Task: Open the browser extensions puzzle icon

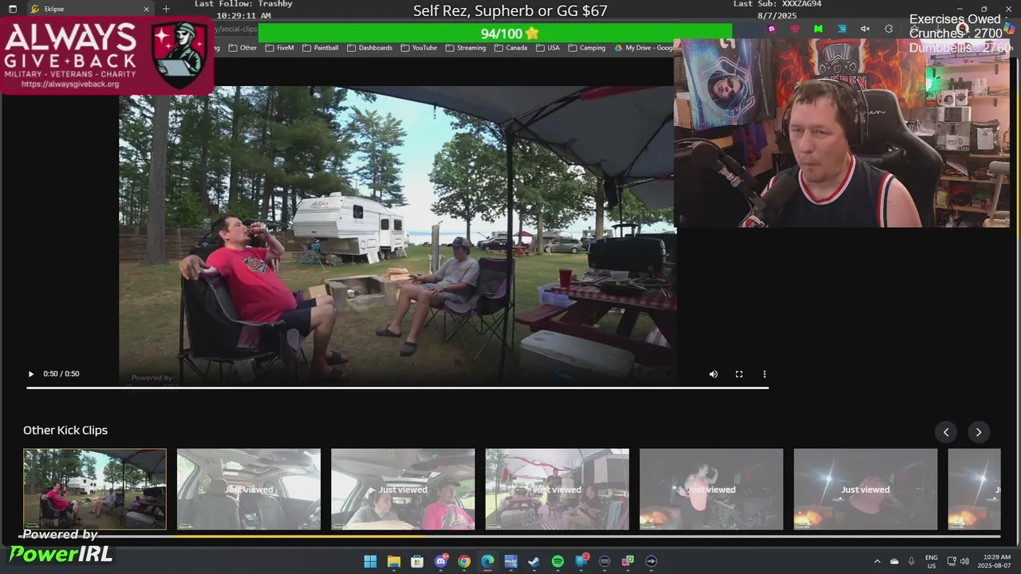Action: pyautogui.click(x=889, y=29)
